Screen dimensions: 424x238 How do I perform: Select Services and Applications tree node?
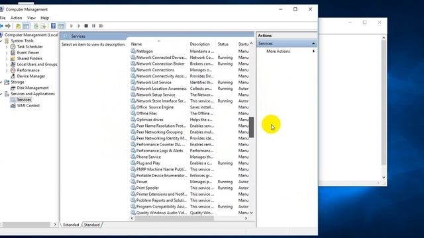(32, 94)
